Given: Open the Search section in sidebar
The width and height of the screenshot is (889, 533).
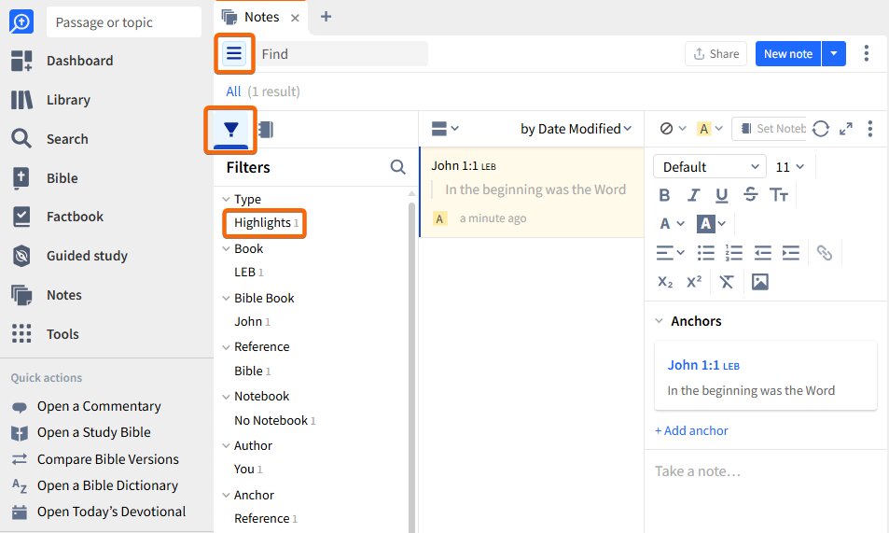Looking at the screenshot, I should pos(49,139).
